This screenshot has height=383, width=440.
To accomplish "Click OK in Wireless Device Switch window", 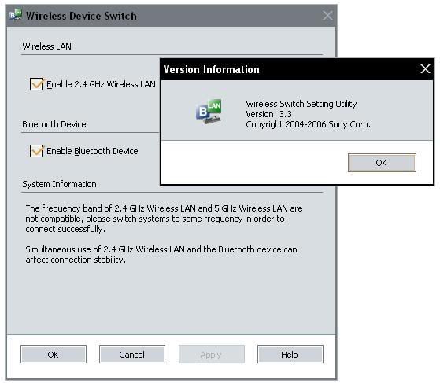I will 54,355.
